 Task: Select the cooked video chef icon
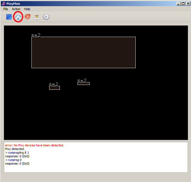pyautogui.click(x=37, y=17)
